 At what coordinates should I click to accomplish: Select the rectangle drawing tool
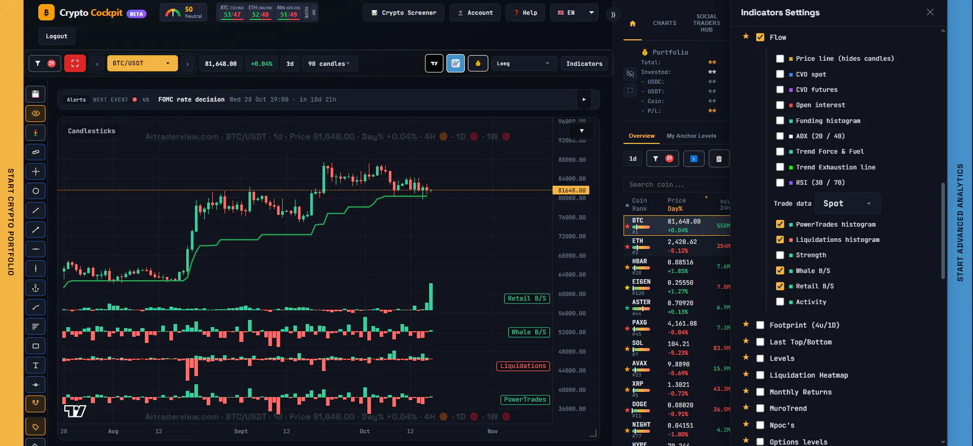pos(36,346)
